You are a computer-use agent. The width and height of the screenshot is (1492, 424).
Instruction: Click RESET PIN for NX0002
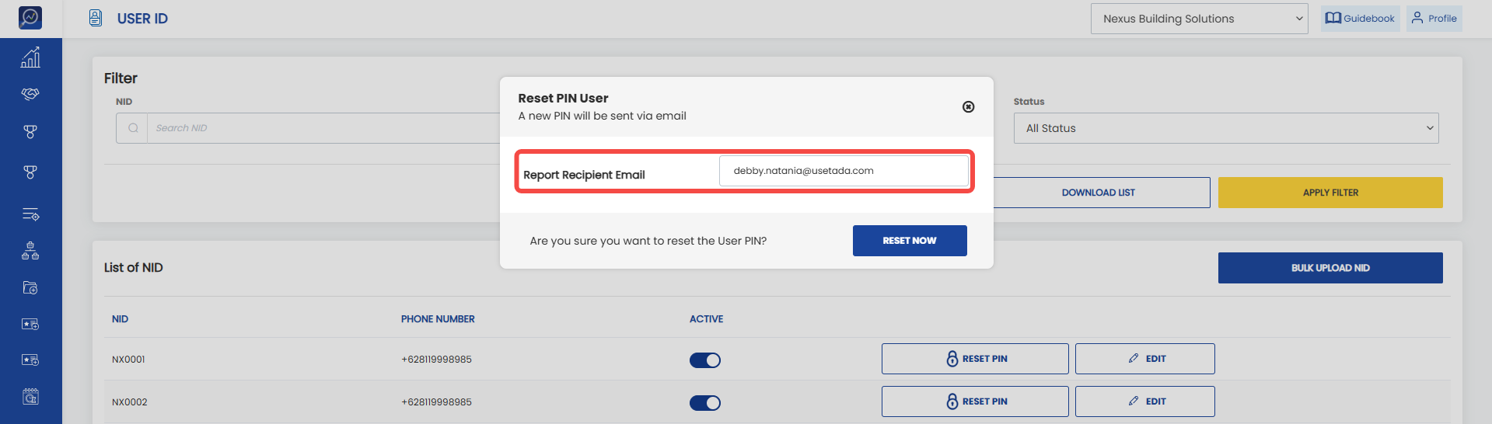tap(975, 401)
